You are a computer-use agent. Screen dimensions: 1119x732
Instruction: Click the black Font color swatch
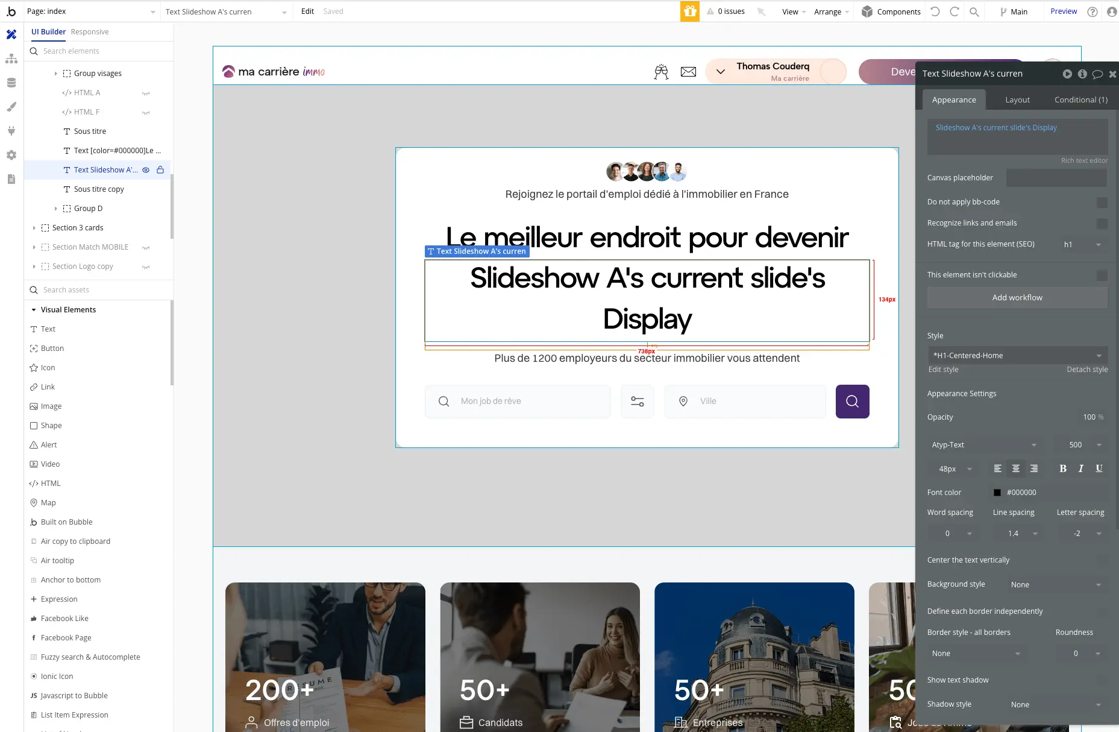997,493
